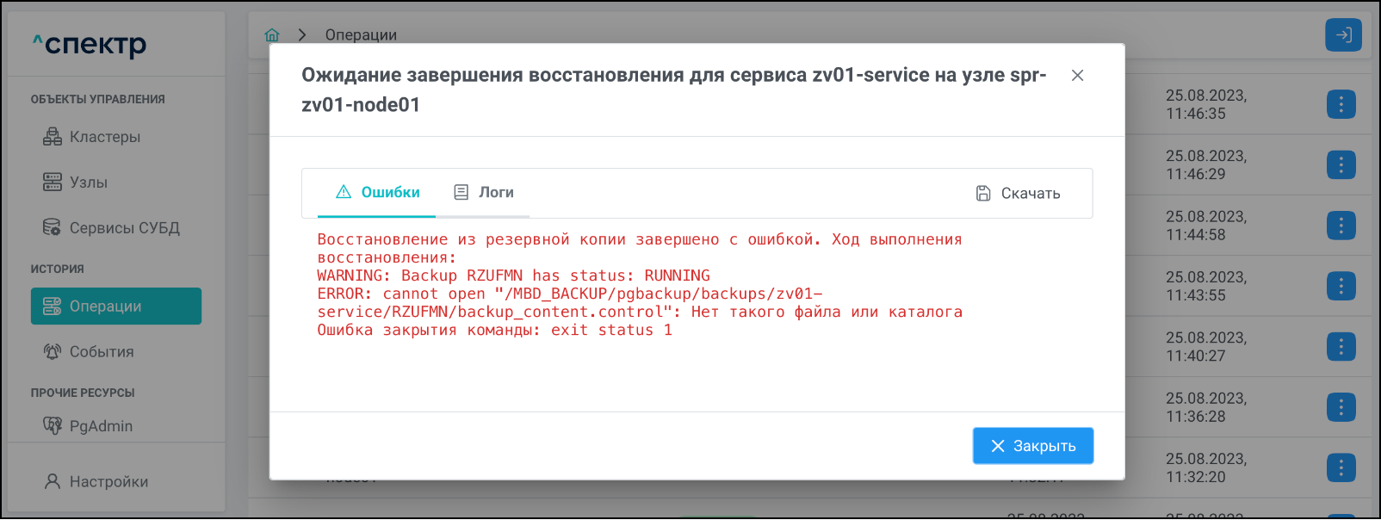
Task: Click the logout icon button at top right
Action: click(x=1343, y=35)
